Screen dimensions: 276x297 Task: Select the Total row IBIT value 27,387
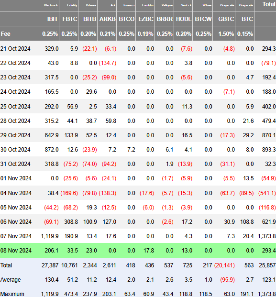(50, 265)
